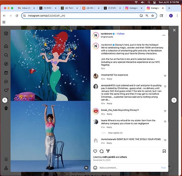Open Notifications heart in the sidebar
182x176 pixels.
(x=6, y=90)
